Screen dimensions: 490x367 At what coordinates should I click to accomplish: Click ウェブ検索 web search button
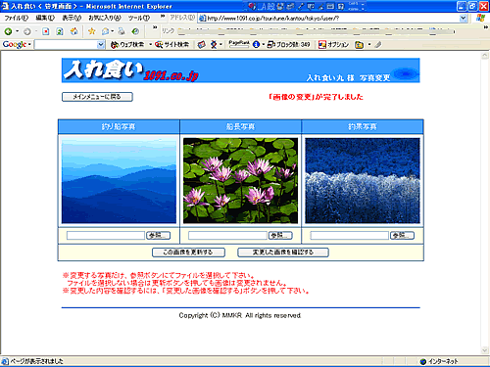[127, 45]
